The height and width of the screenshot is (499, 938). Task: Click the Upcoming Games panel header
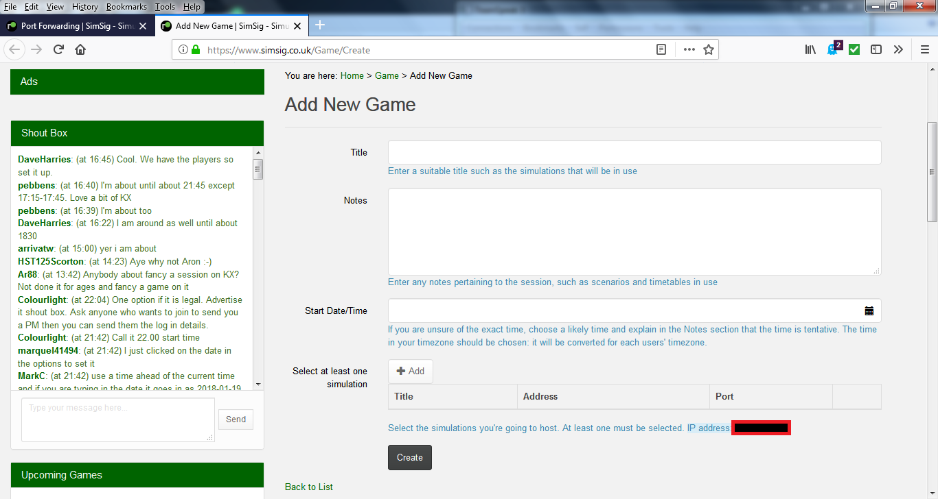(x=137, y=475)
